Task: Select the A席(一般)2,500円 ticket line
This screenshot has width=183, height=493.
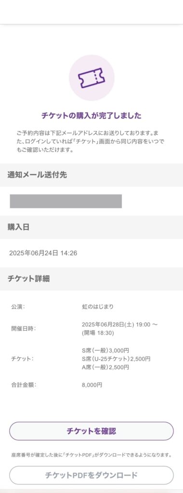Action: pos(105,367)
